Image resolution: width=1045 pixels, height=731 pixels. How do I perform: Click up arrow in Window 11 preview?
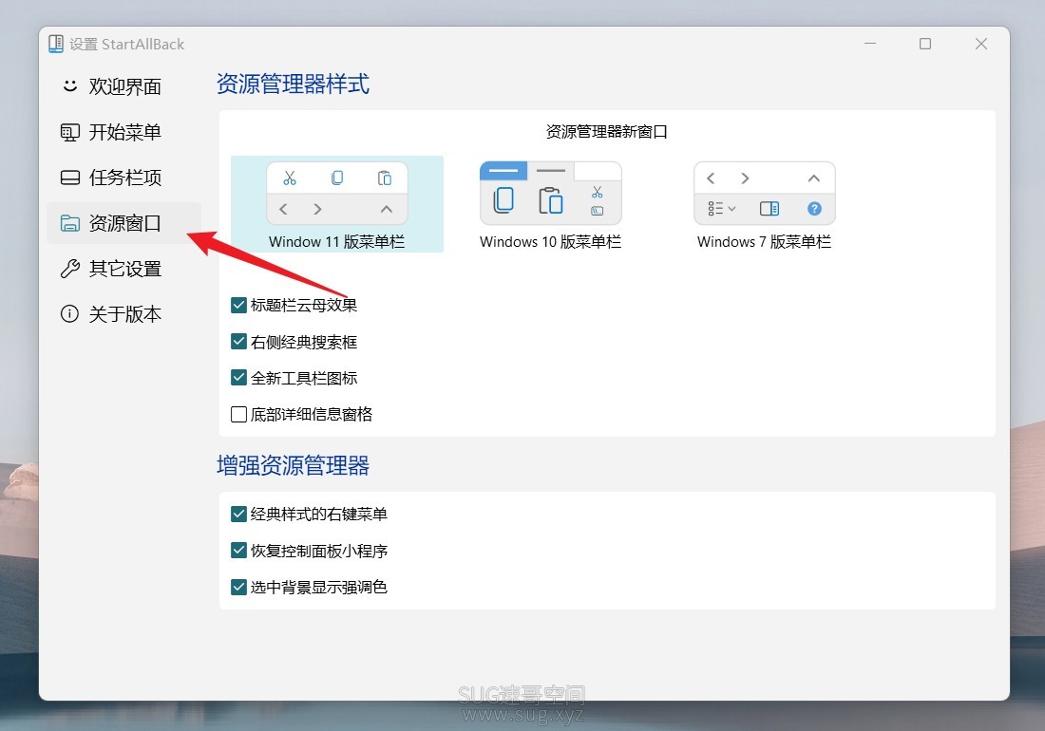click(x=387, y=209)
